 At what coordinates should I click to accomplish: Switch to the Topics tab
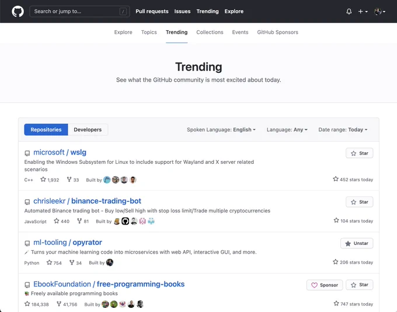tap(149, 32)
